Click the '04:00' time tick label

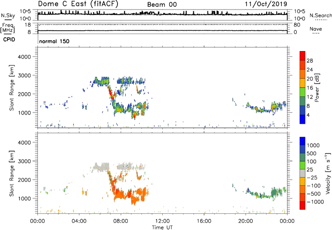point(79,221)
